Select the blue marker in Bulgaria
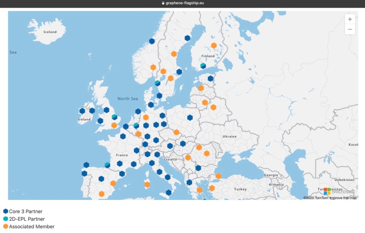This screenshot has height=233, width=365. coord(198,168)
